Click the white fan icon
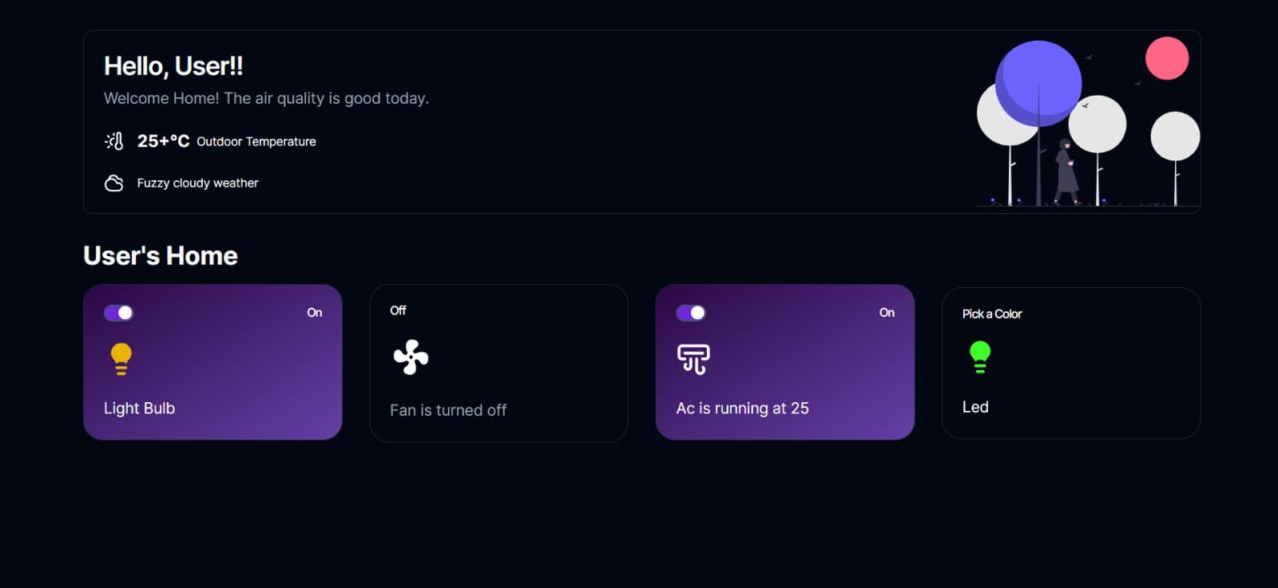The image size is (1278, 588). pyautogui.click(x=411, y=357)
